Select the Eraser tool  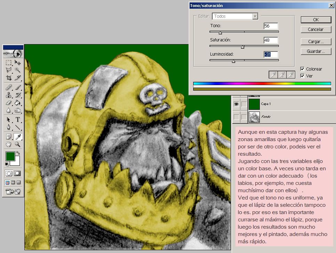click(x=9, y=103)
